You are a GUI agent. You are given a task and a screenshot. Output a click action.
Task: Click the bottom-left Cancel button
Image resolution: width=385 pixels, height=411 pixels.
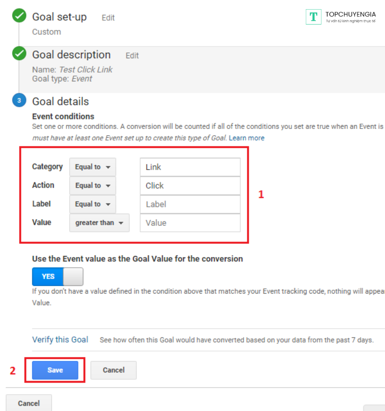(x=28, y=403)
